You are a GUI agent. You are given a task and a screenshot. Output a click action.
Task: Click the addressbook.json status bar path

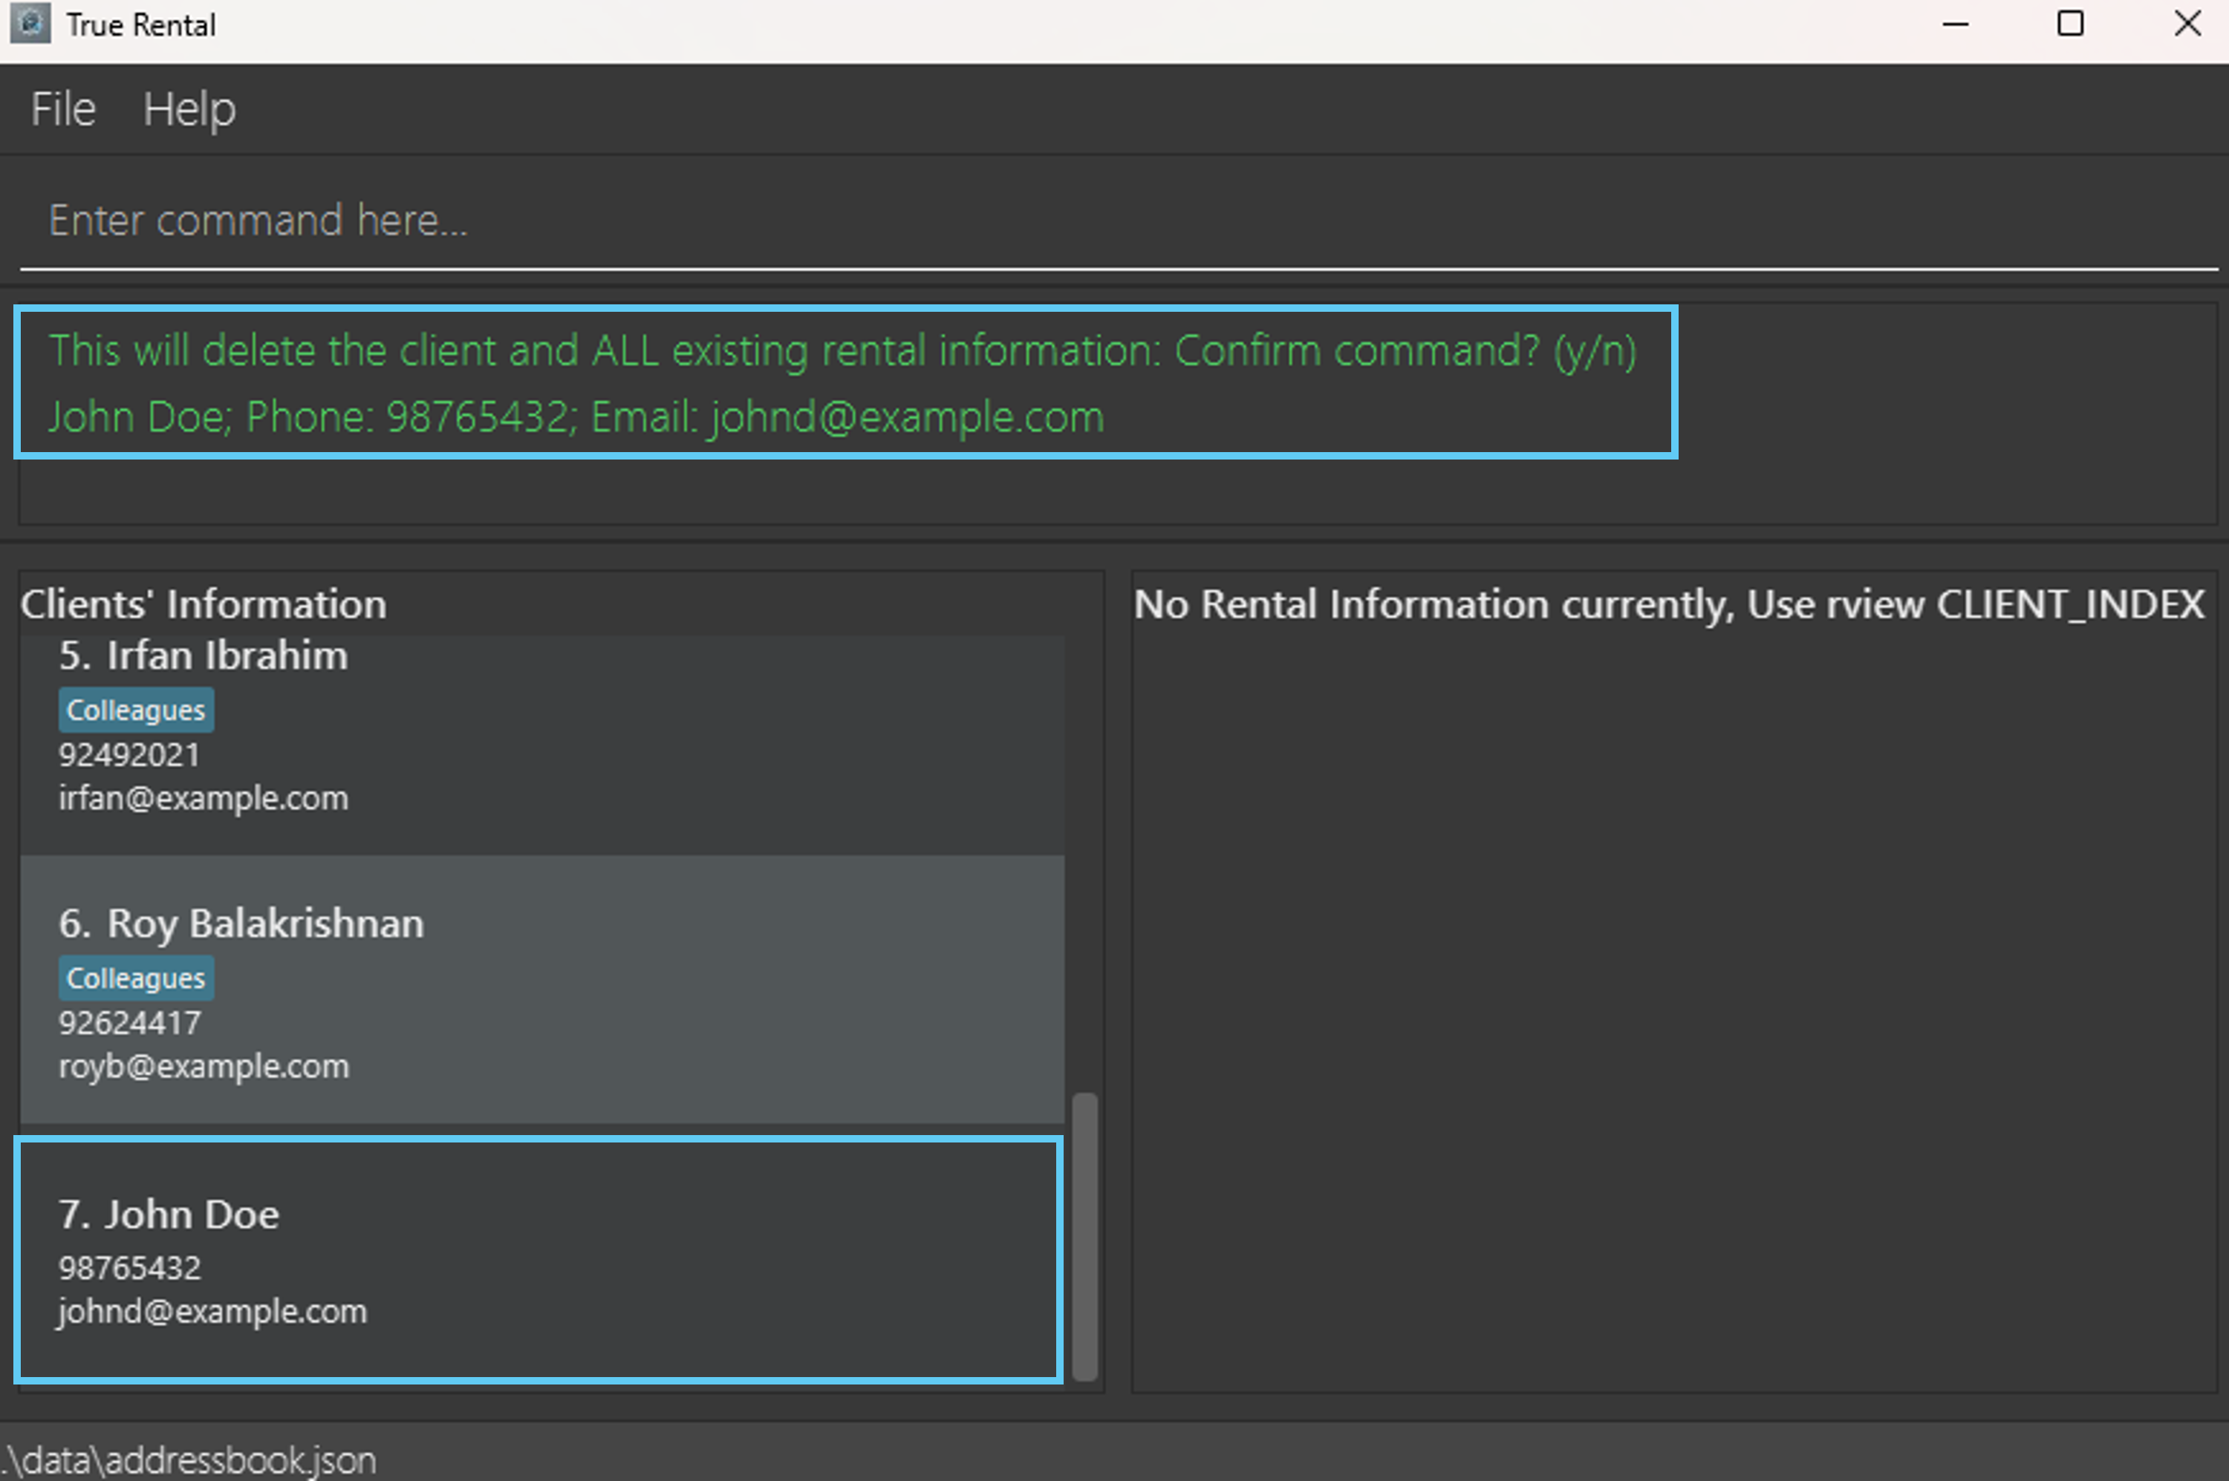[x=189, y=1460]
